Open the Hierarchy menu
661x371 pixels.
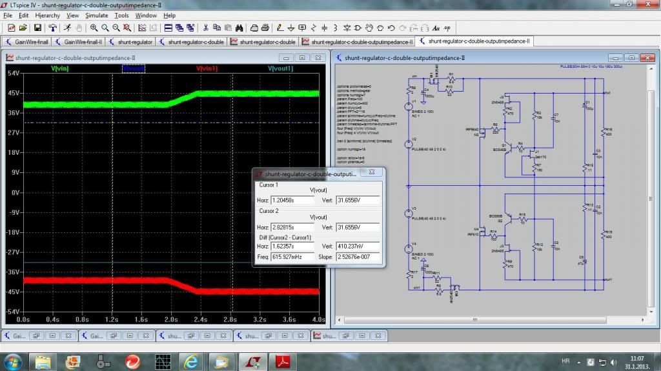(x=47, y=15)
